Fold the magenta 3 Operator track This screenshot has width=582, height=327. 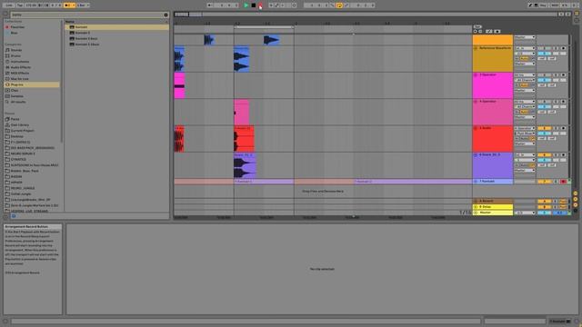click(476, 74)
